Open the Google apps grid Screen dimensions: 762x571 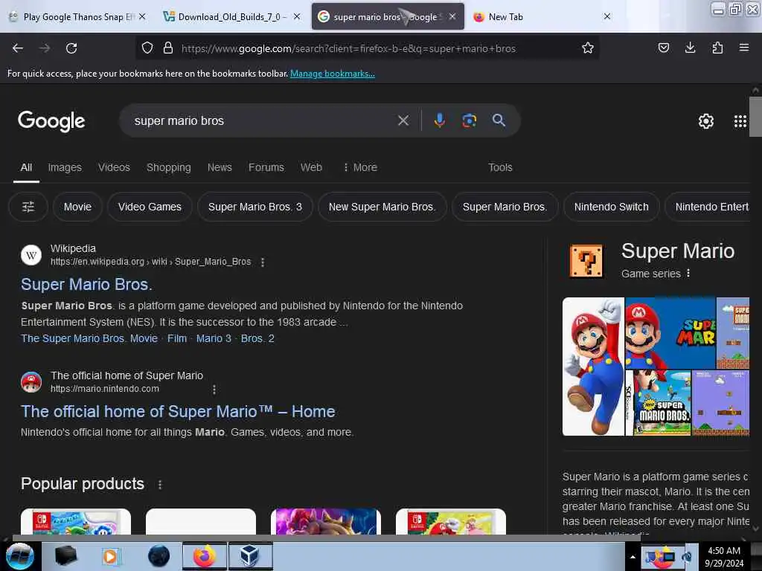pos(740,121)
